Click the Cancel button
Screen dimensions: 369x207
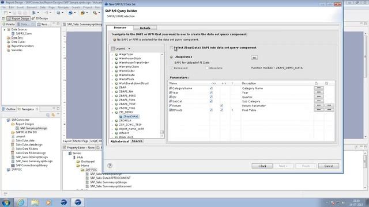point(329,166)
